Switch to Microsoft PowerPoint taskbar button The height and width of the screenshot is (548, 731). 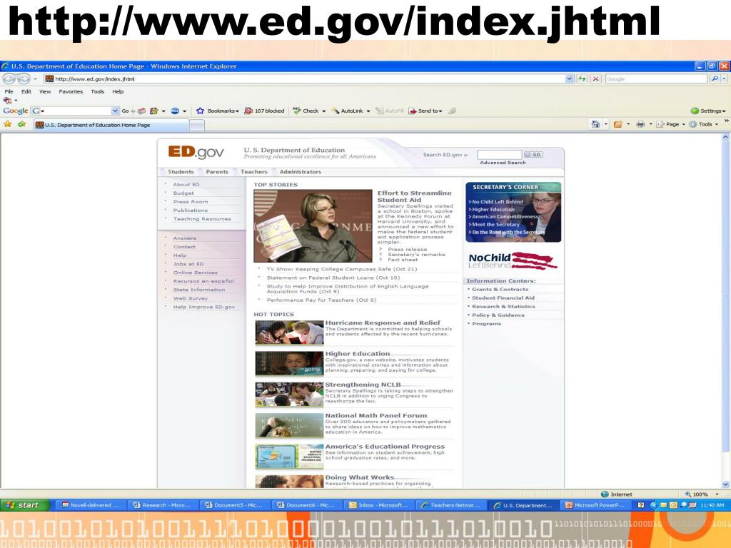(x=595, y=505)
